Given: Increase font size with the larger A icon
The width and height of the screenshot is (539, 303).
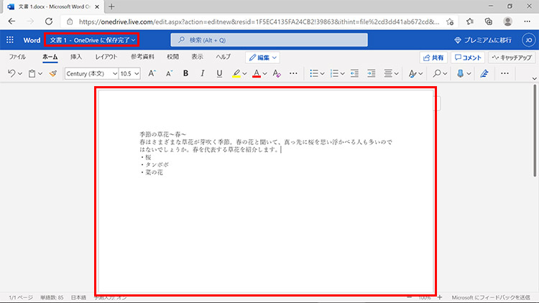Looking at the screenshot, I should point(152,73).
